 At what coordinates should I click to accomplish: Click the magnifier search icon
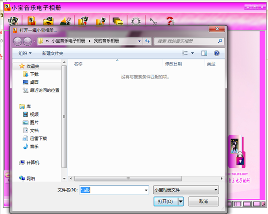(x=220, y=41)
